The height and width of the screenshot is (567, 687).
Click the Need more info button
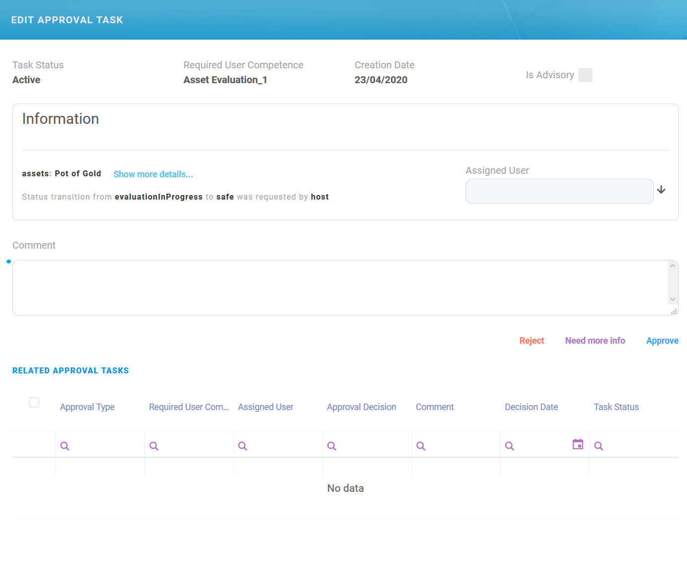tap(595, 341)
